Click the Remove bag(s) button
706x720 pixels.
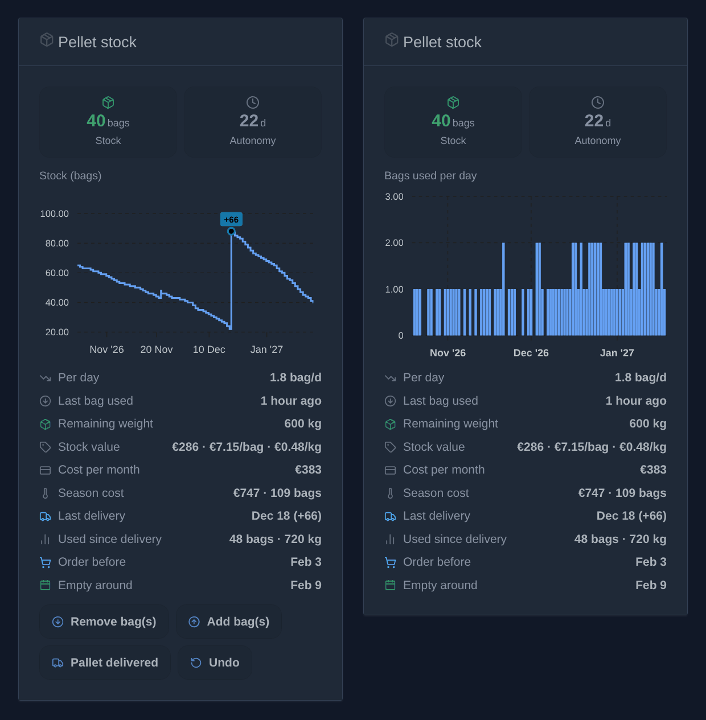(x=104, y=622)
